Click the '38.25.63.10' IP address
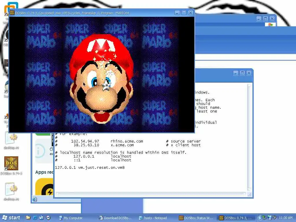This screenshot has height=222, width=296. tap(86, 145)
